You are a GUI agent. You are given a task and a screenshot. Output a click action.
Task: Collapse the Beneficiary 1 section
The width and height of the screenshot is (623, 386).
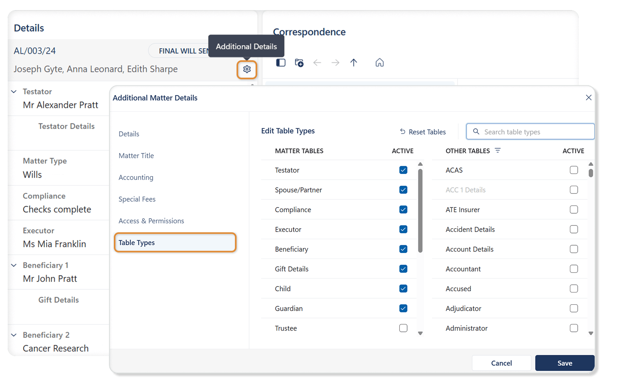point(14,265)
